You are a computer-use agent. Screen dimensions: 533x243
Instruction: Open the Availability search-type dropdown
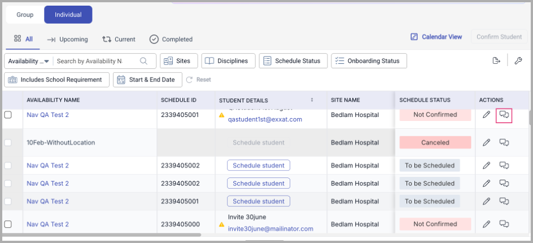coord(29,61)
